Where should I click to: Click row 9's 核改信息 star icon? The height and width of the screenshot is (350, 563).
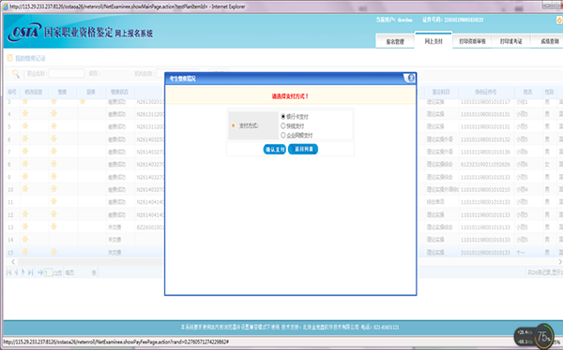pyautogui.click(x=25, y=176)
